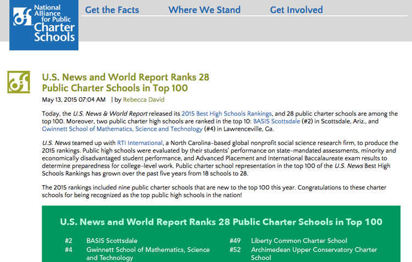Click the date May 13, 2015 07:04 AM
Image resolution: width=412 pixels, height=262 pixels.
pos(74,99)
